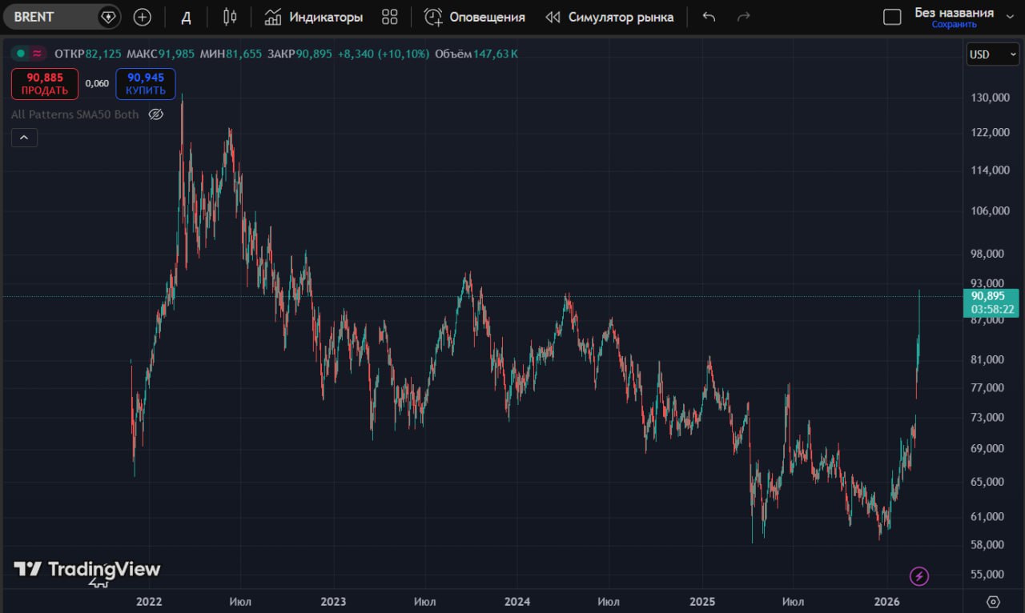Click the undo arrow
This screenshot has height=613, width=1025.
tap(709, 17)
